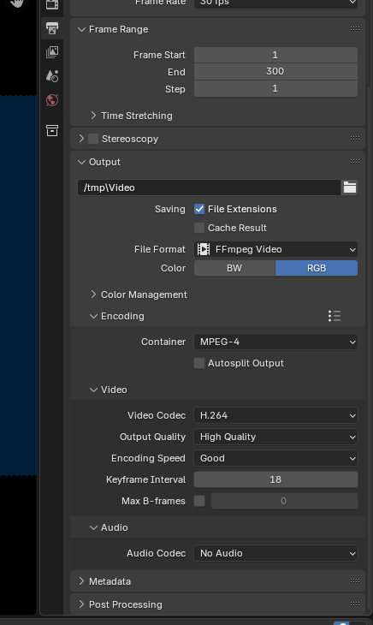373x625 pixels.
Task: Select BW color mode
Action: (234, 268)
